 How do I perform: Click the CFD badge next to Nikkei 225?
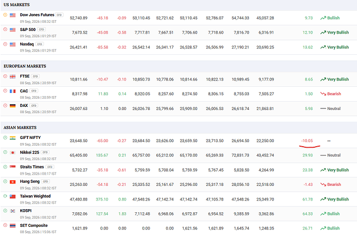pos(45,152)
